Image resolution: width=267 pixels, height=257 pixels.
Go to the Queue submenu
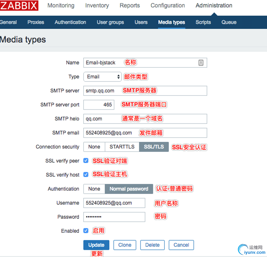point(229,22)
